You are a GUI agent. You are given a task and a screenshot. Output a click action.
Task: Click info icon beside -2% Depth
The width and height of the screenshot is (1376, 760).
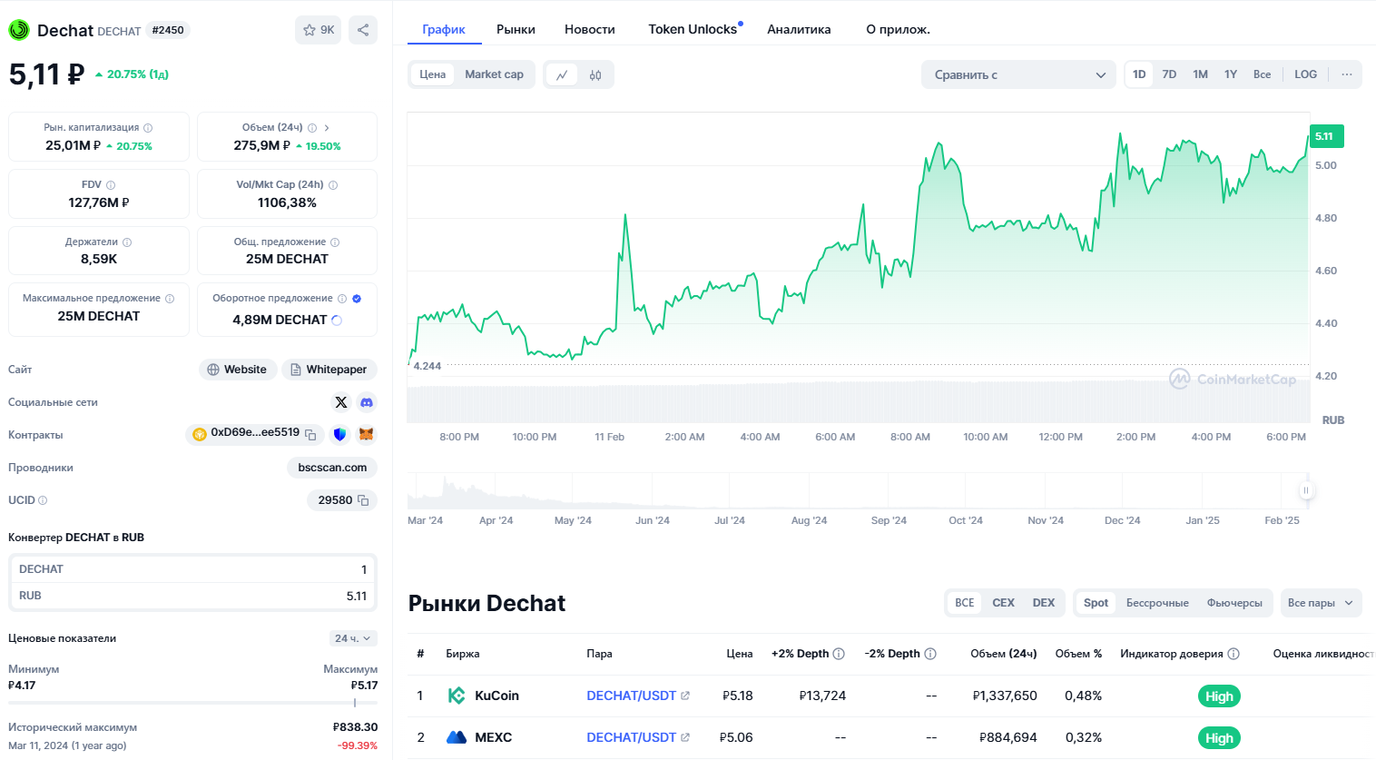coord(930,654)
